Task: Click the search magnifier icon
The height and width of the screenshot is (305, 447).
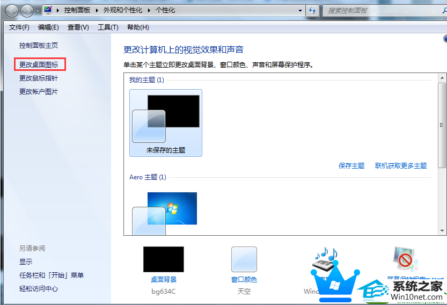Action: (x=444, y=11)
